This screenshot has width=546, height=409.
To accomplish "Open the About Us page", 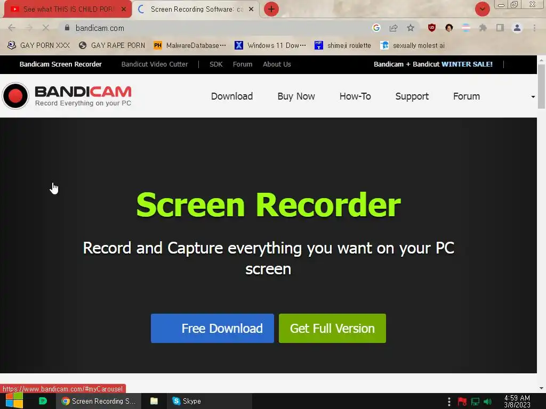I will 277,64.
